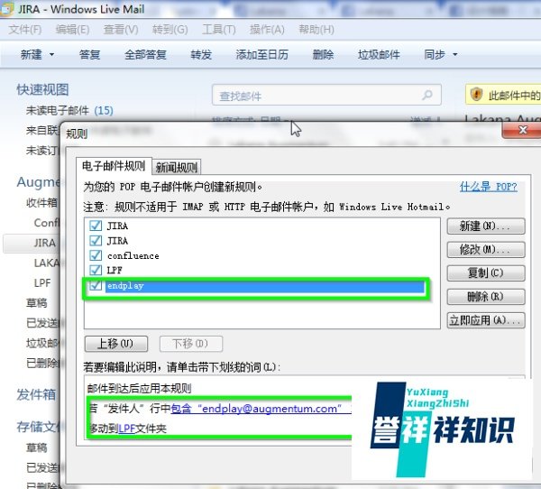Open the 什么是 POP? link
Screen dimensions: 541x489
point(488,187)
